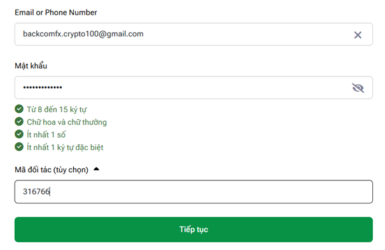
Task: Clear the email field with X icon
Action: [358, 35]
